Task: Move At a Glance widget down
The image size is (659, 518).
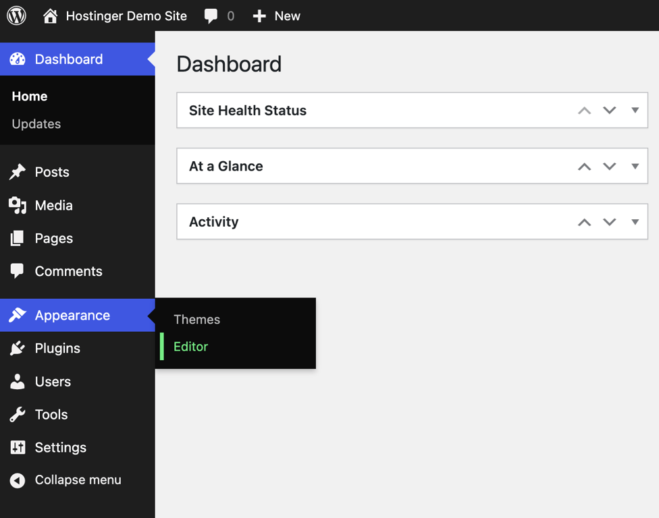Action: 610,166
